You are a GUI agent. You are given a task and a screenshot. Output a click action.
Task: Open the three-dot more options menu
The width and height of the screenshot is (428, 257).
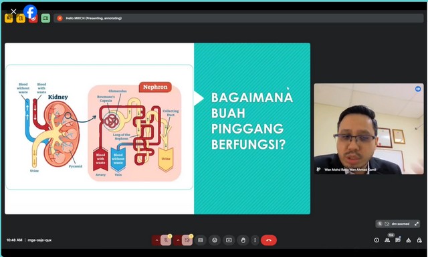(x=255, y=240)
